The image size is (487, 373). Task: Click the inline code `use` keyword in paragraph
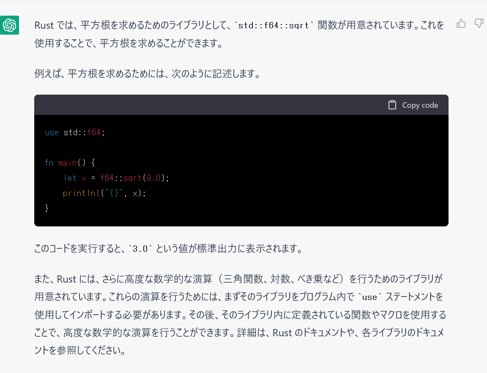coord(369,297)
